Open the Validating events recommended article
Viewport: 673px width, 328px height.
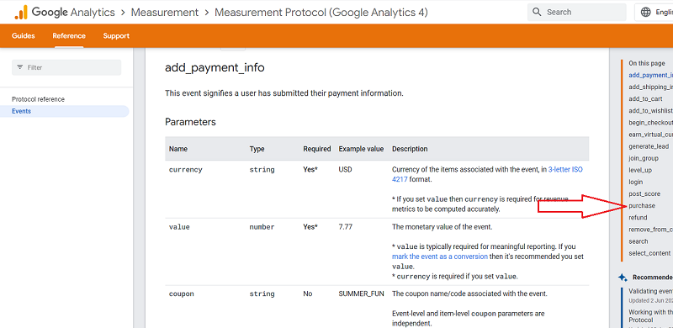click(x=650, y=291)
